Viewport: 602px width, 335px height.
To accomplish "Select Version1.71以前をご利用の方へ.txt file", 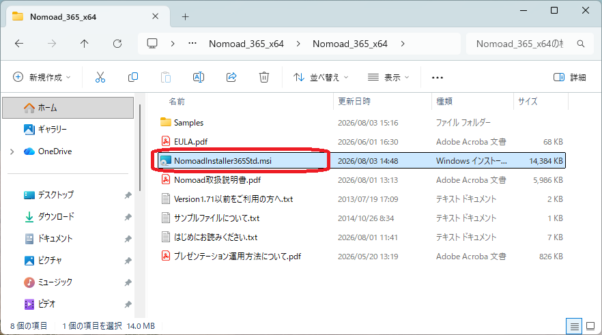I will tap(233, 199).
